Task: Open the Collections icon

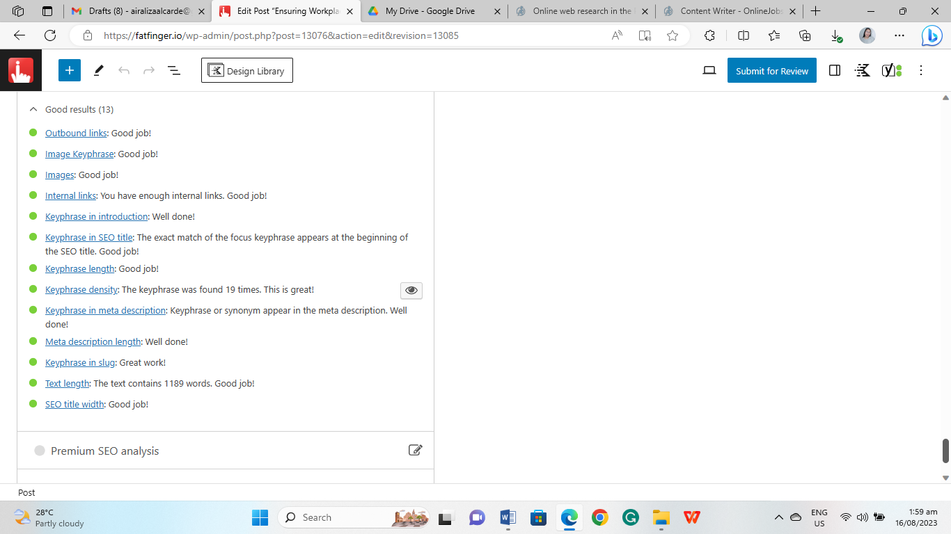Action: point(805,35)
